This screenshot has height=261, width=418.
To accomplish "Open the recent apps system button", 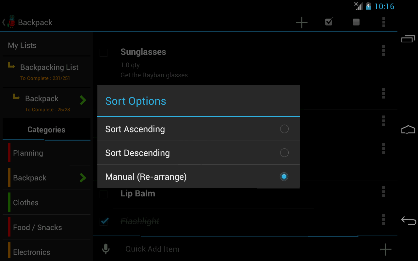I will click(x=408, y=39).
